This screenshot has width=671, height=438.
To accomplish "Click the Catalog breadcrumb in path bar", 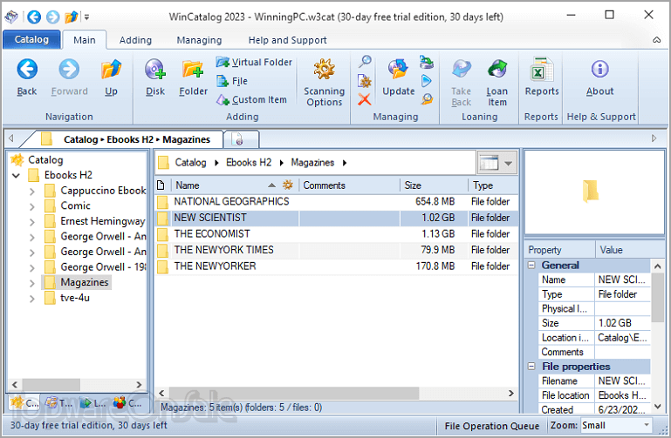I will pyautogui.click(x=190, y=163).
